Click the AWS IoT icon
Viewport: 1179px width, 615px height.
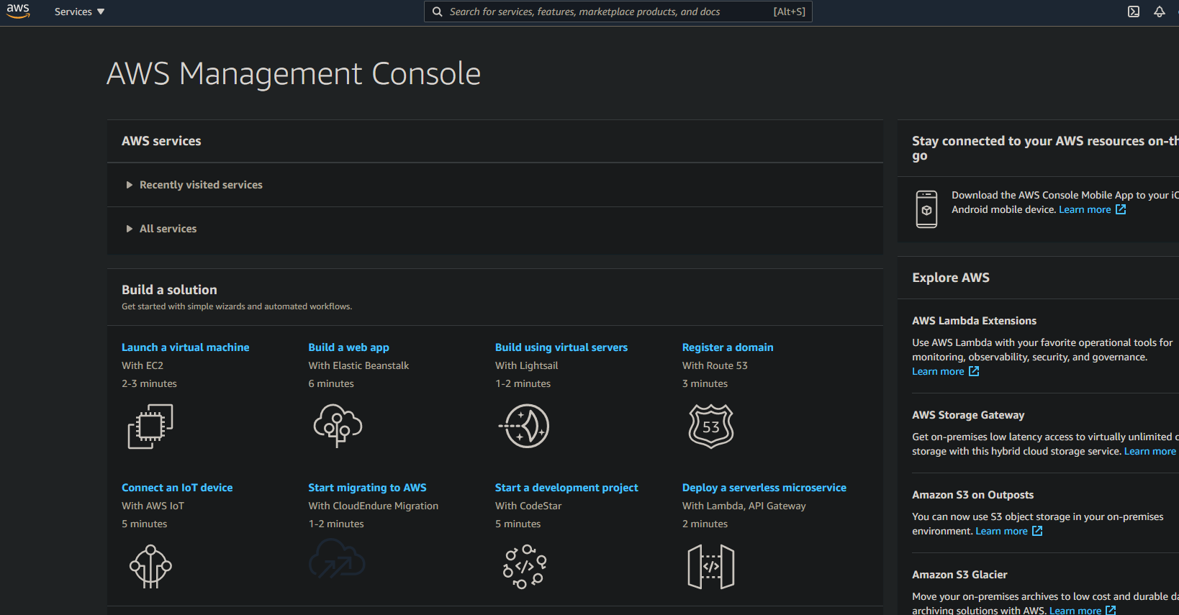pyautogui.click(x=150, y=567)
